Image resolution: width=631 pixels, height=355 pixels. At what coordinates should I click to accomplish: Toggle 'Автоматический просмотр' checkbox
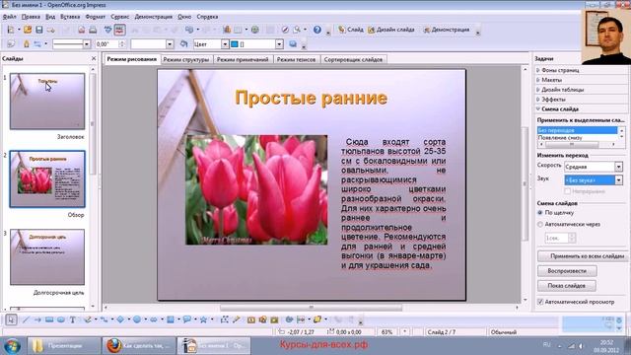[x=540, y=302]
